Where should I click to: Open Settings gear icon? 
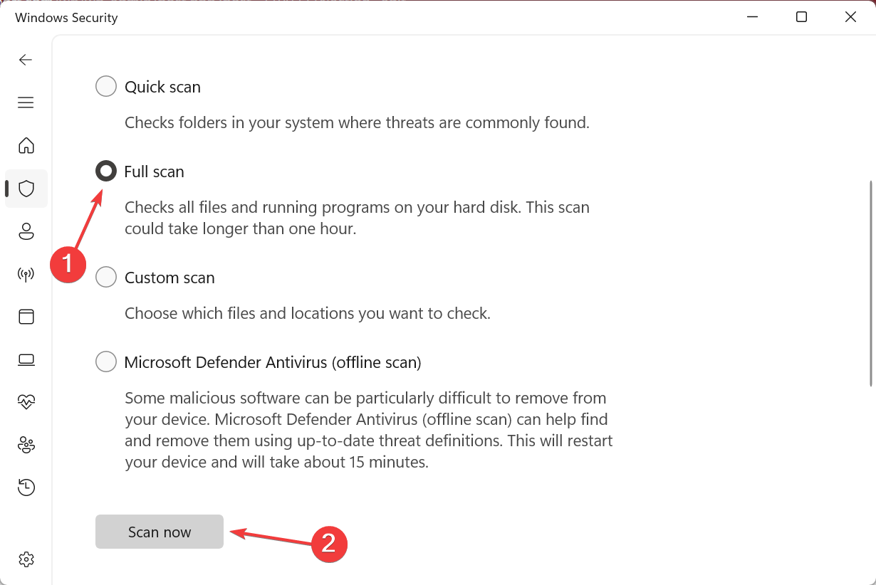26,559
